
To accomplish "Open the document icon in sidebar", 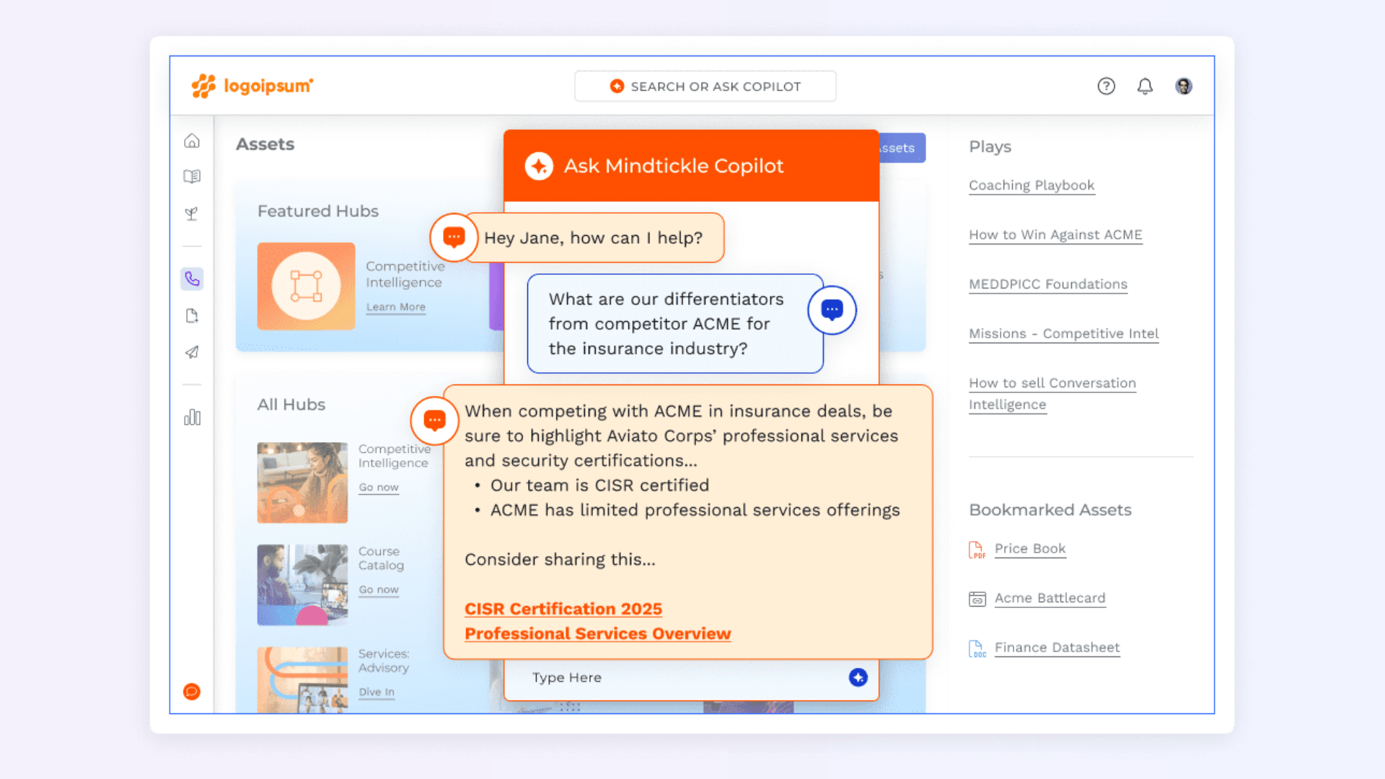I will coord(192,316).
